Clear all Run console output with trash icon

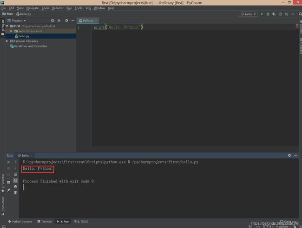click(x=15, y=193)
